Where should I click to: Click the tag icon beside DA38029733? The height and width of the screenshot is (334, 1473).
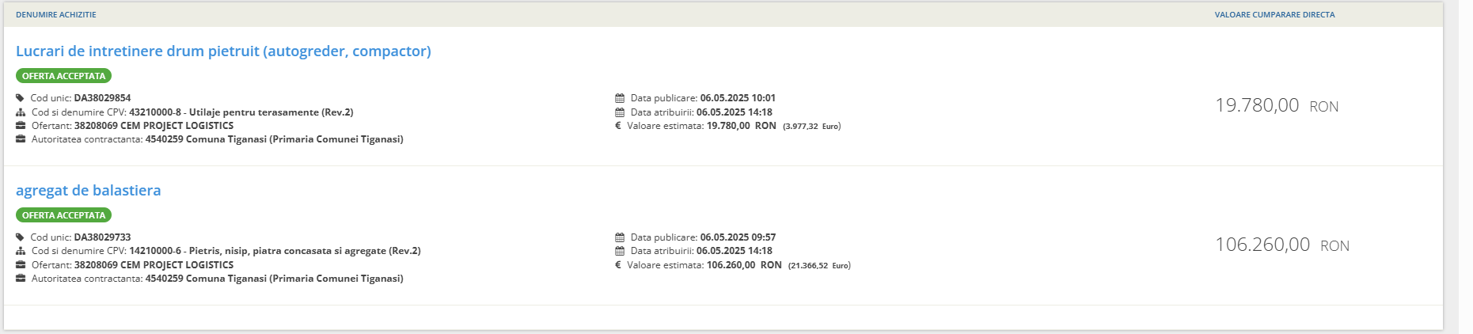[x=20, y=237]
